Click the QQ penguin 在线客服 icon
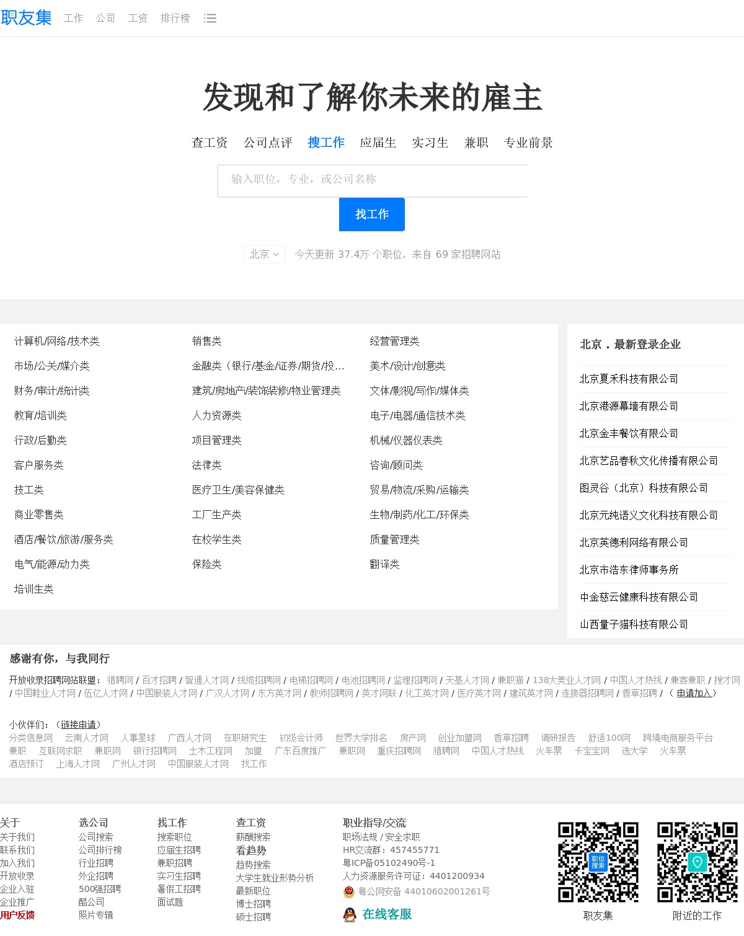Screen dimensions: 744x936 pyautogui.click(x=350, y=914)
